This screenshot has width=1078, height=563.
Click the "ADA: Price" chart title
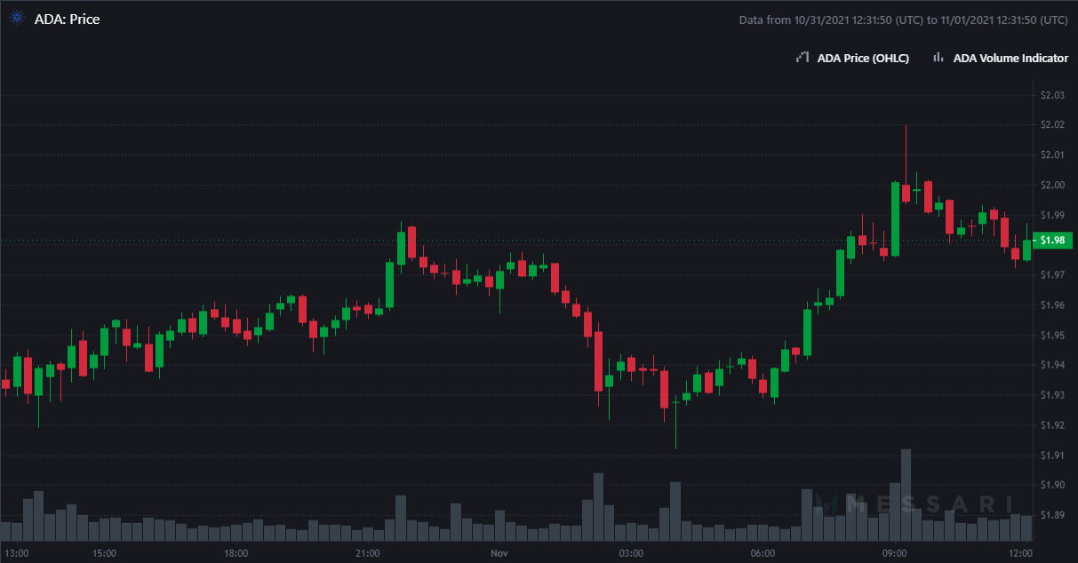[x=67, y=20]
